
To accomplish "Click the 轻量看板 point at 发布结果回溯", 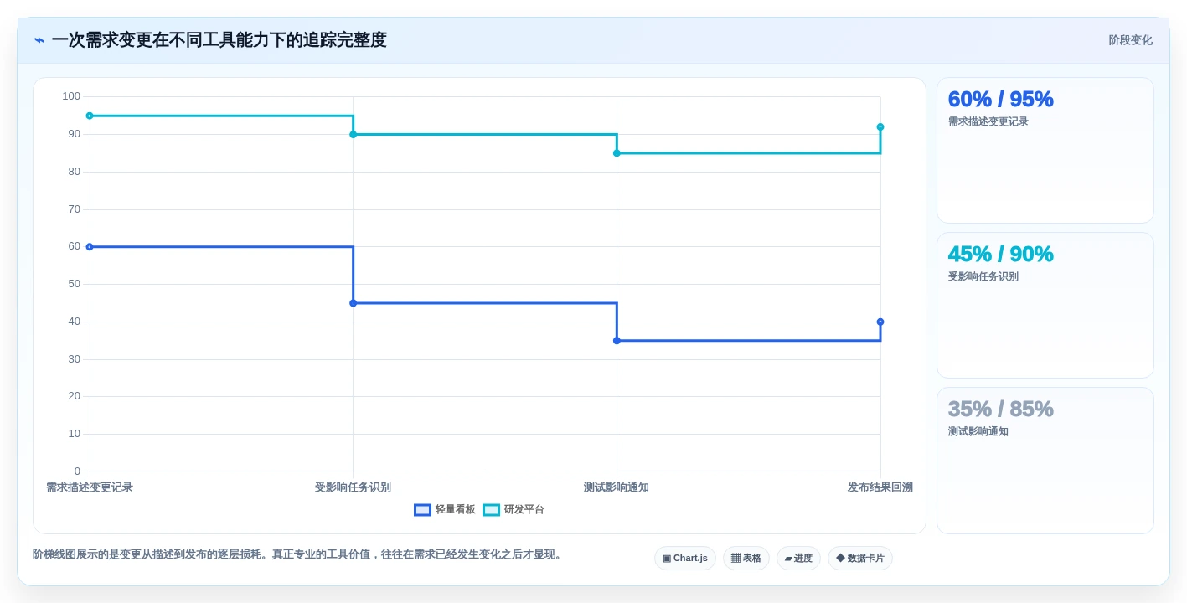I will [x=880, y=322].
